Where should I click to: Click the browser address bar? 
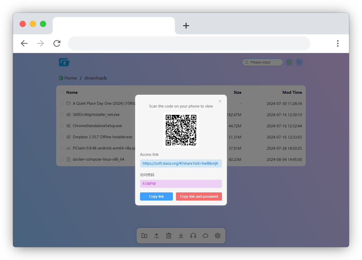[189, 43]
